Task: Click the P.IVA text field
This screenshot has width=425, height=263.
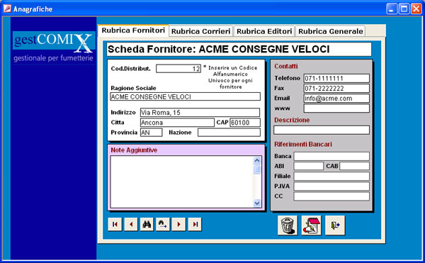Action: pos(331,186)
